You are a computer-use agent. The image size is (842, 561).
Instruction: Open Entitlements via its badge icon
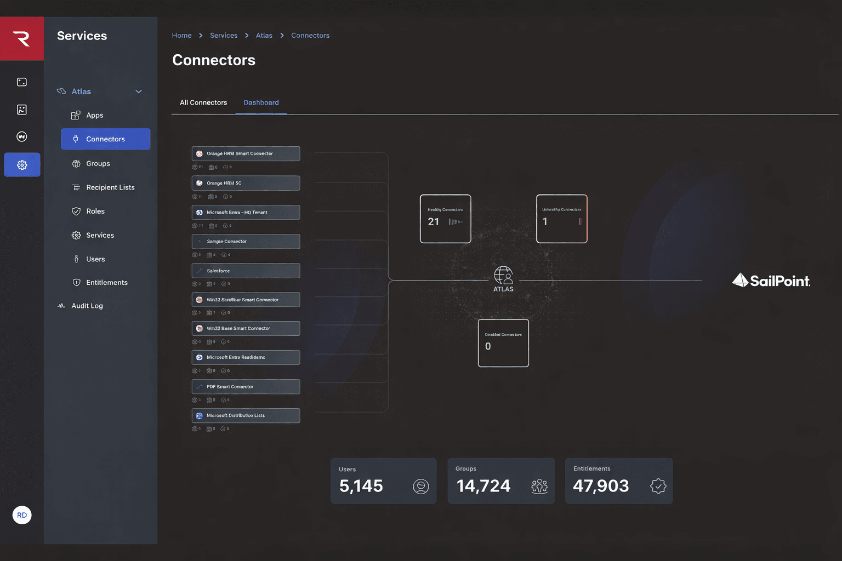(x=75, y=282)
